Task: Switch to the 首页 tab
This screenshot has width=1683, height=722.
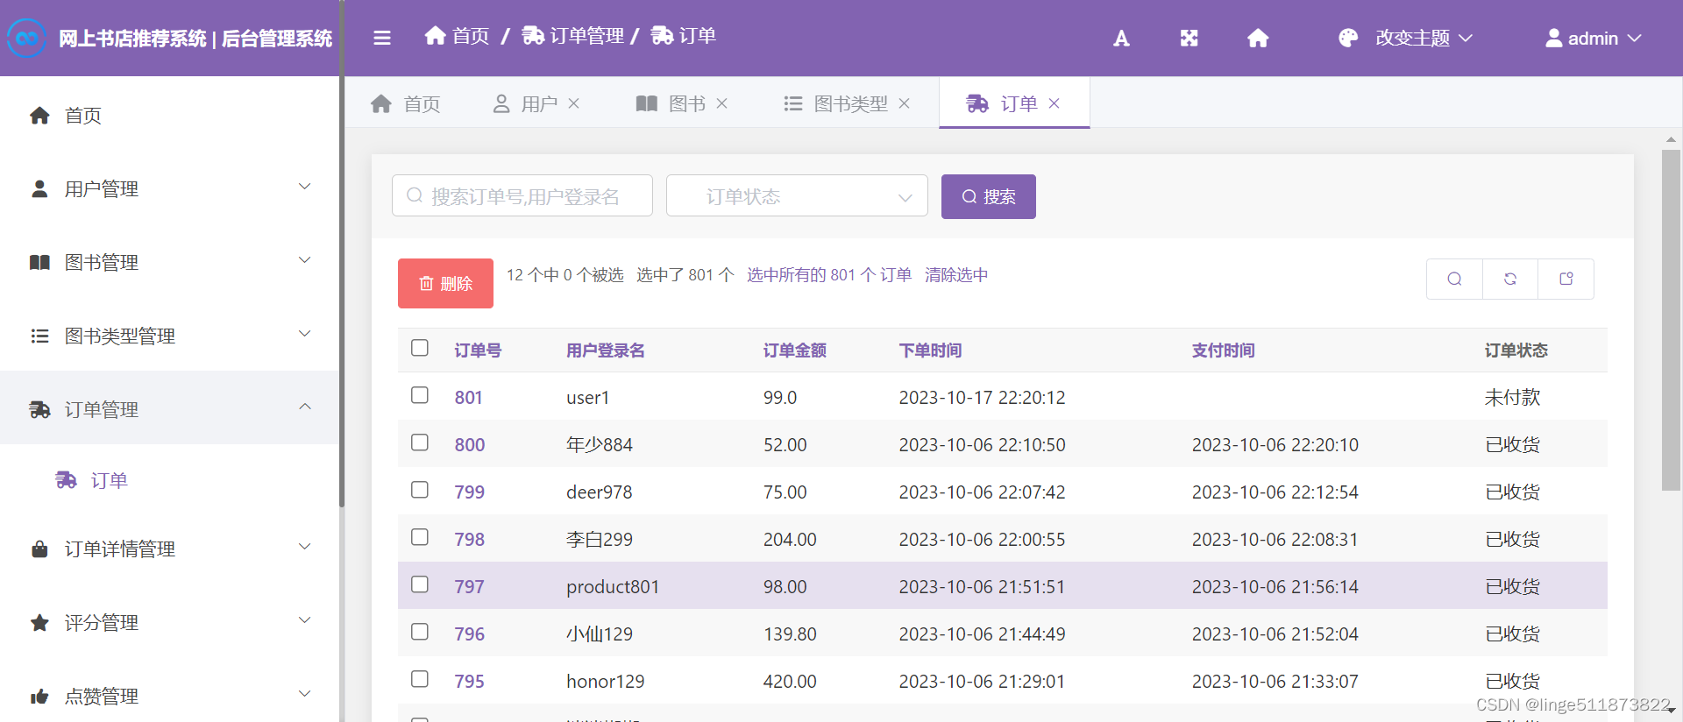Action: tap(406, 103)
